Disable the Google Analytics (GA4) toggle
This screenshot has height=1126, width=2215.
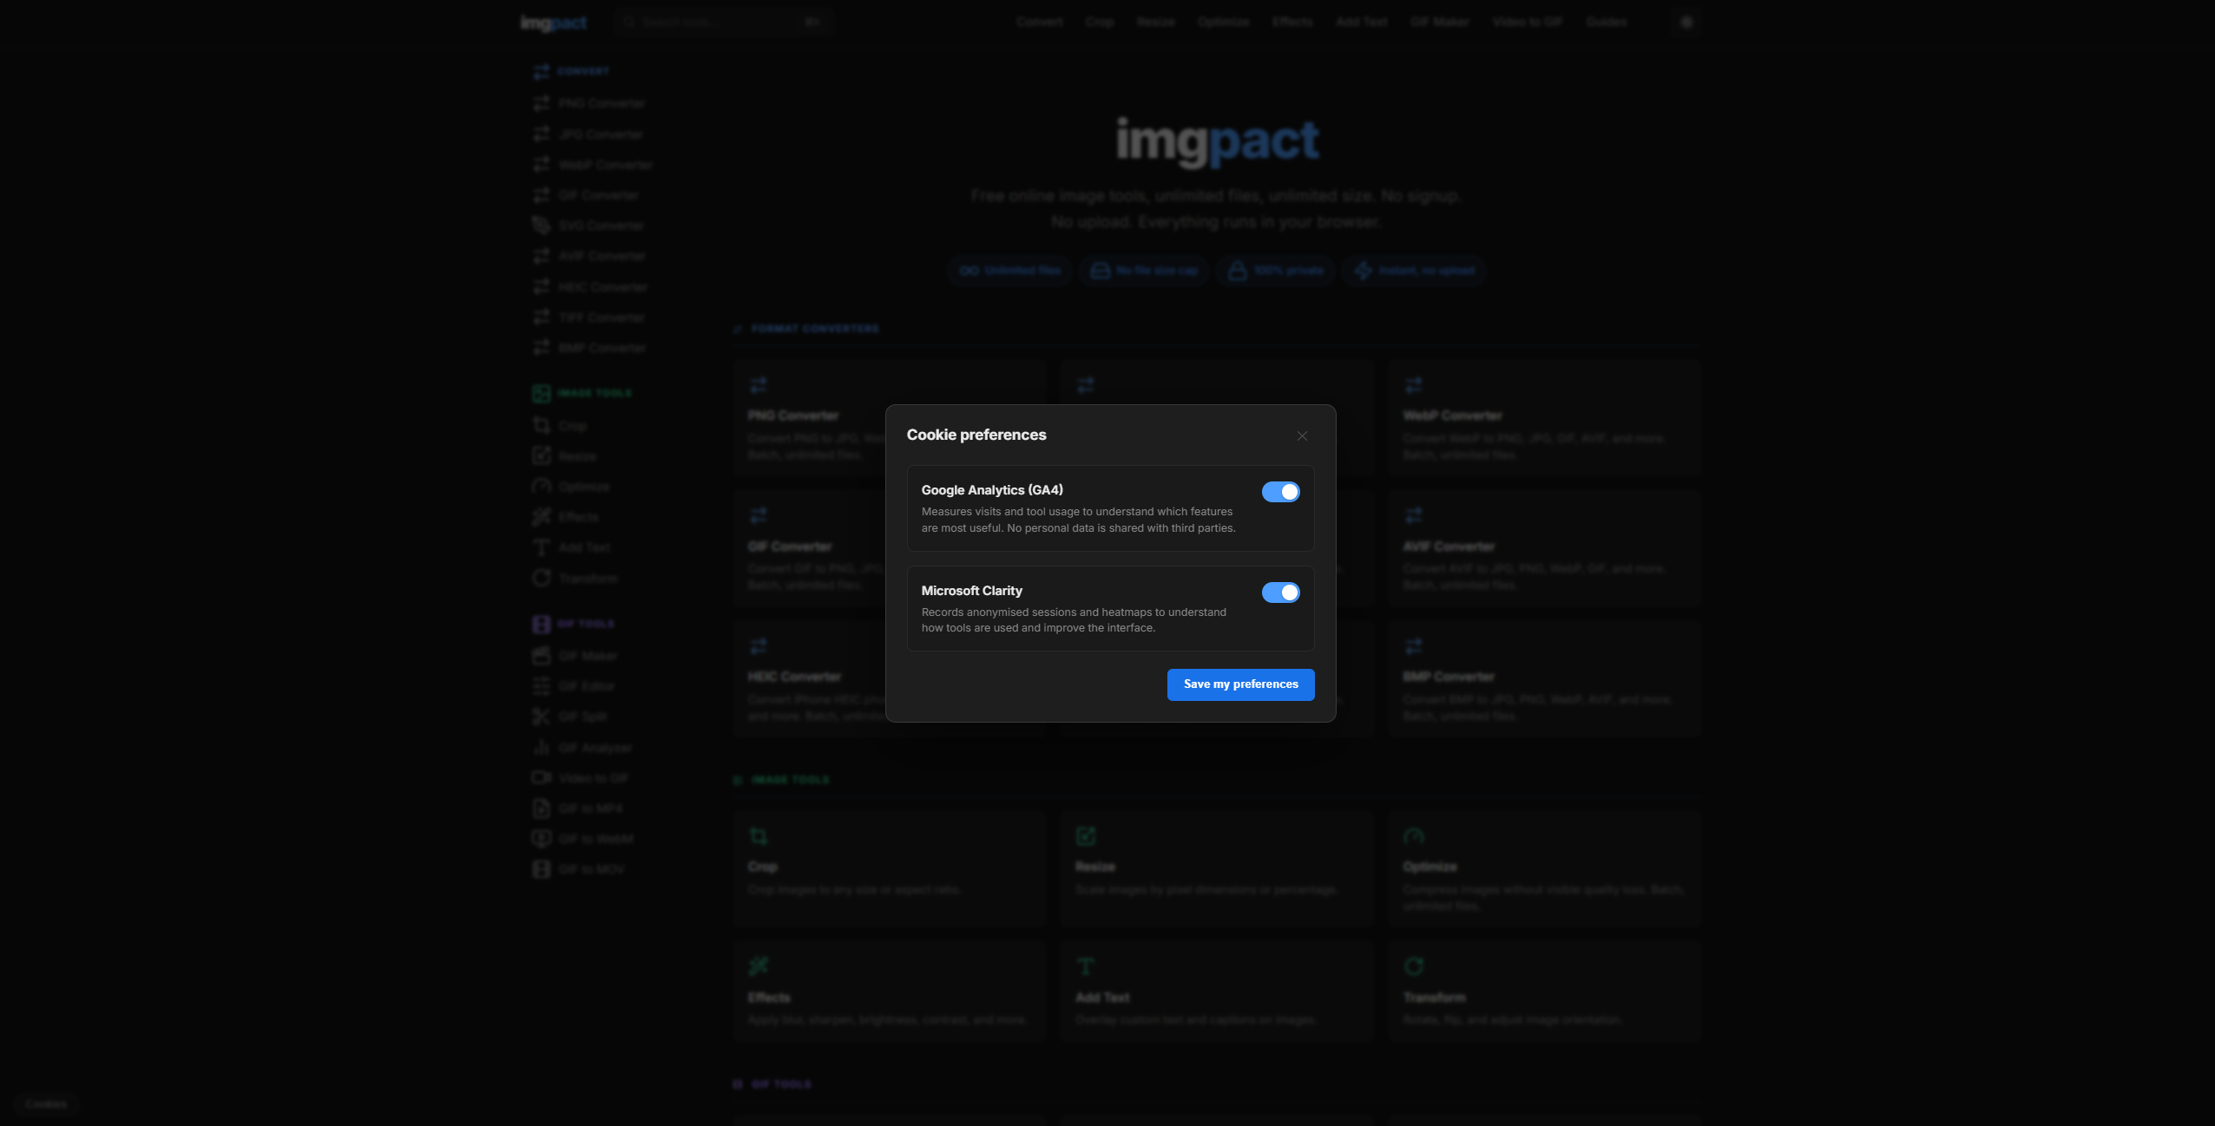click(1280, 492)
